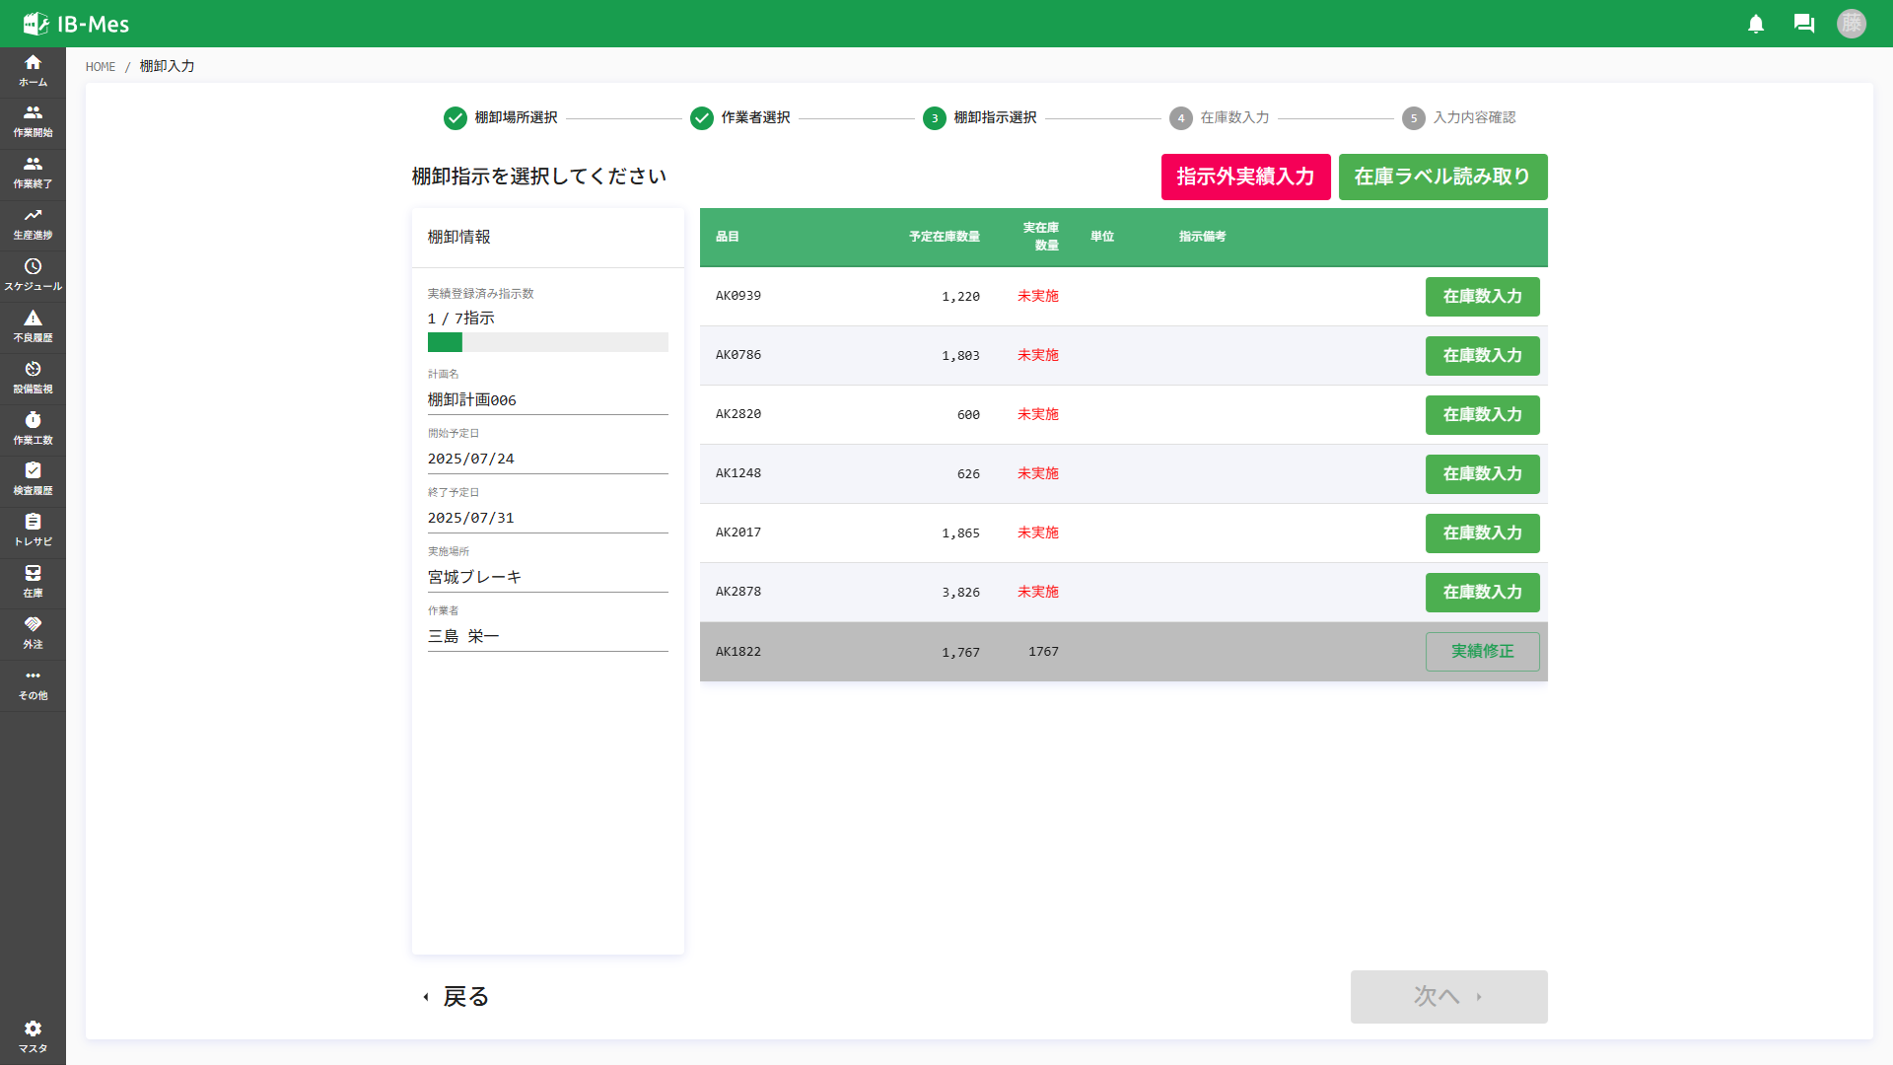This screenshot has height=1065, width=1893.
Task: Click the 藤 user avatar
Action: click(1852, 24)
